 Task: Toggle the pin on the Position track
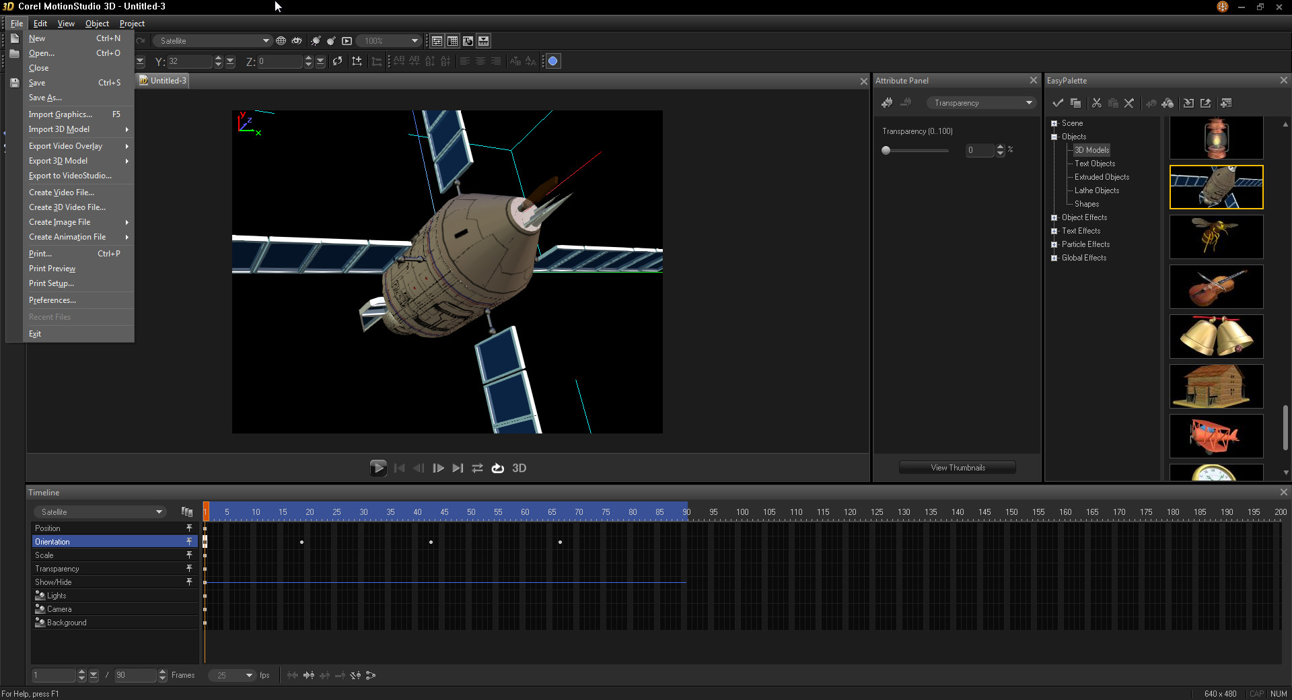click(x=189, y=528)
